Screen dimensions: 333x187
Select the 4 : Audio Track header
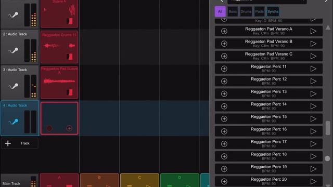click(20, 118)
